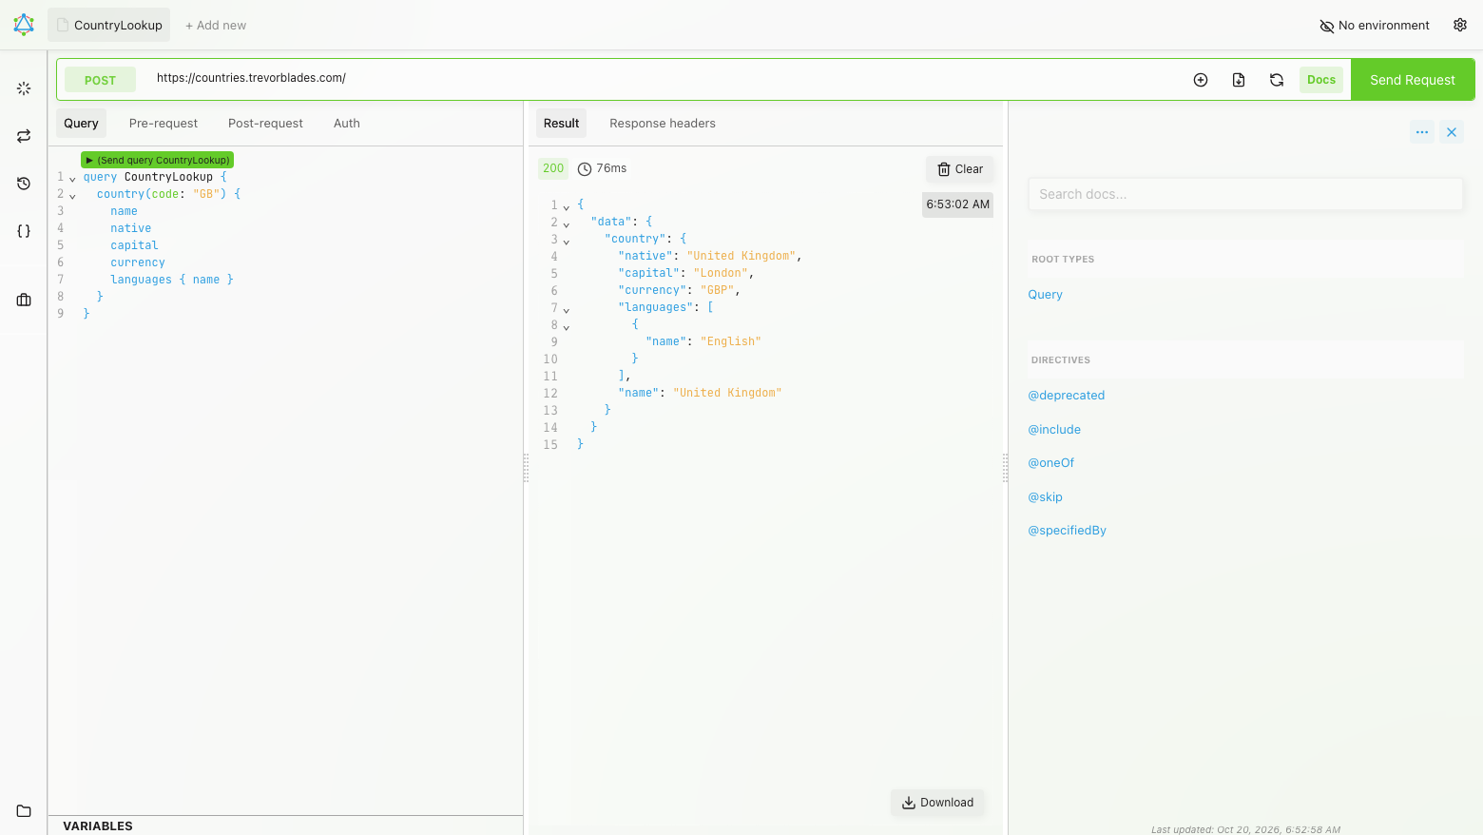
Task: Open the POST method selector
Action: point(100,80)
